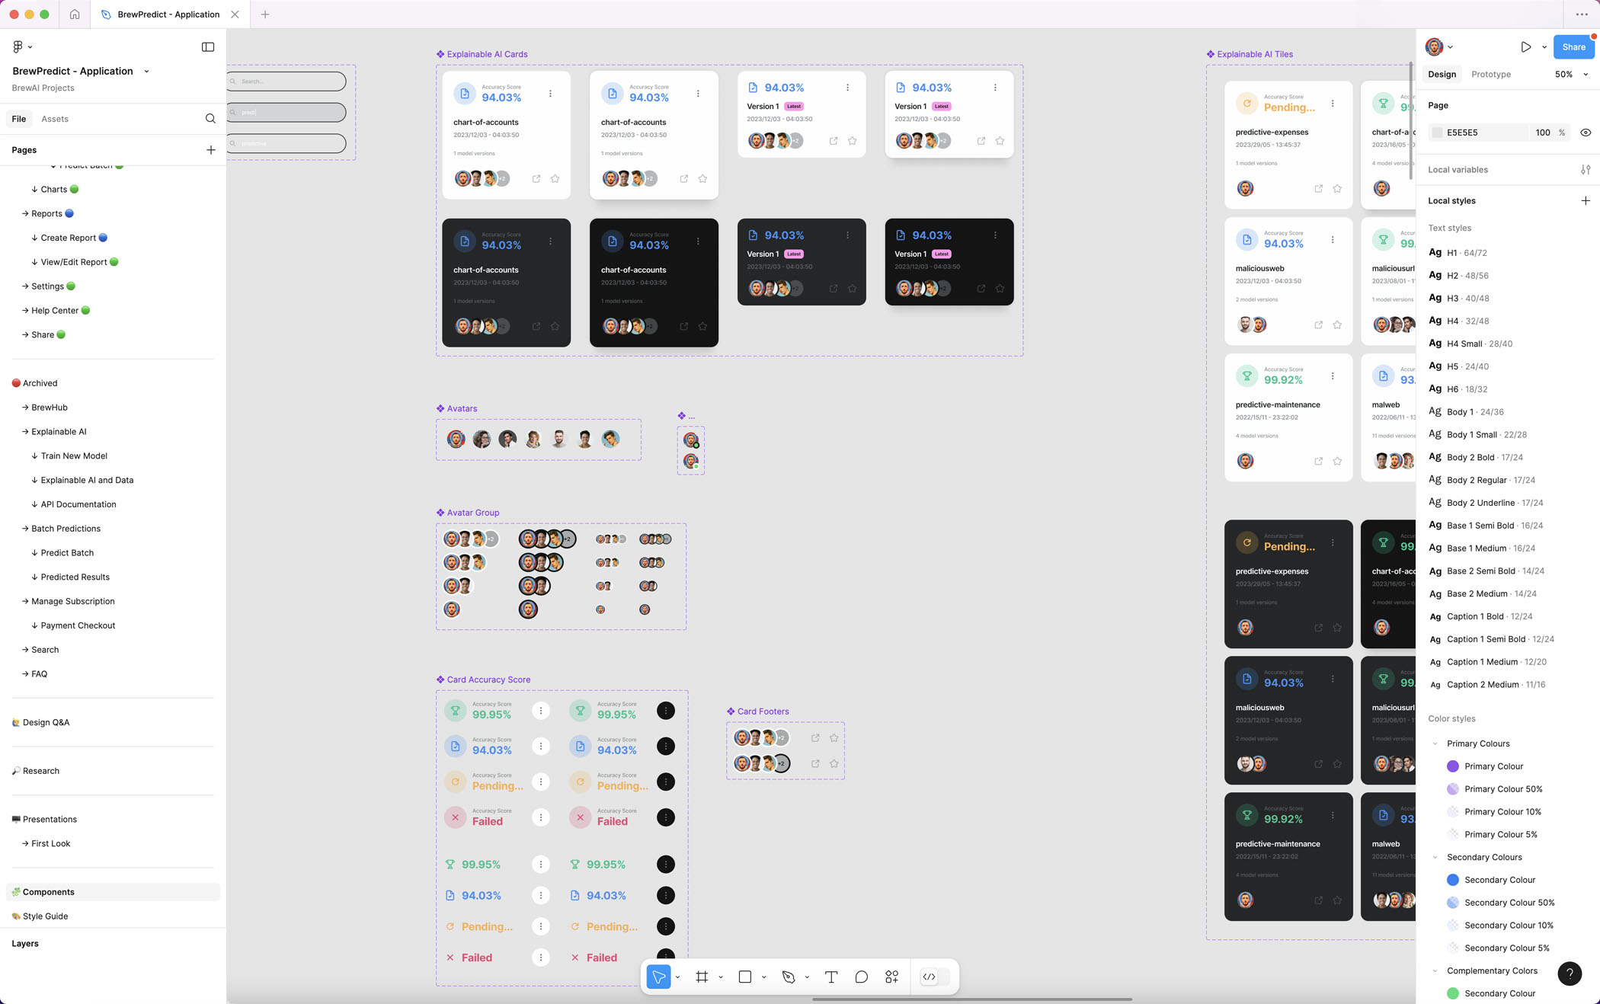This screenshot has height=1004, width=1600.
Task: Open a new tab with plus icon
Action: pyautogui.click(x=265, y=14)
